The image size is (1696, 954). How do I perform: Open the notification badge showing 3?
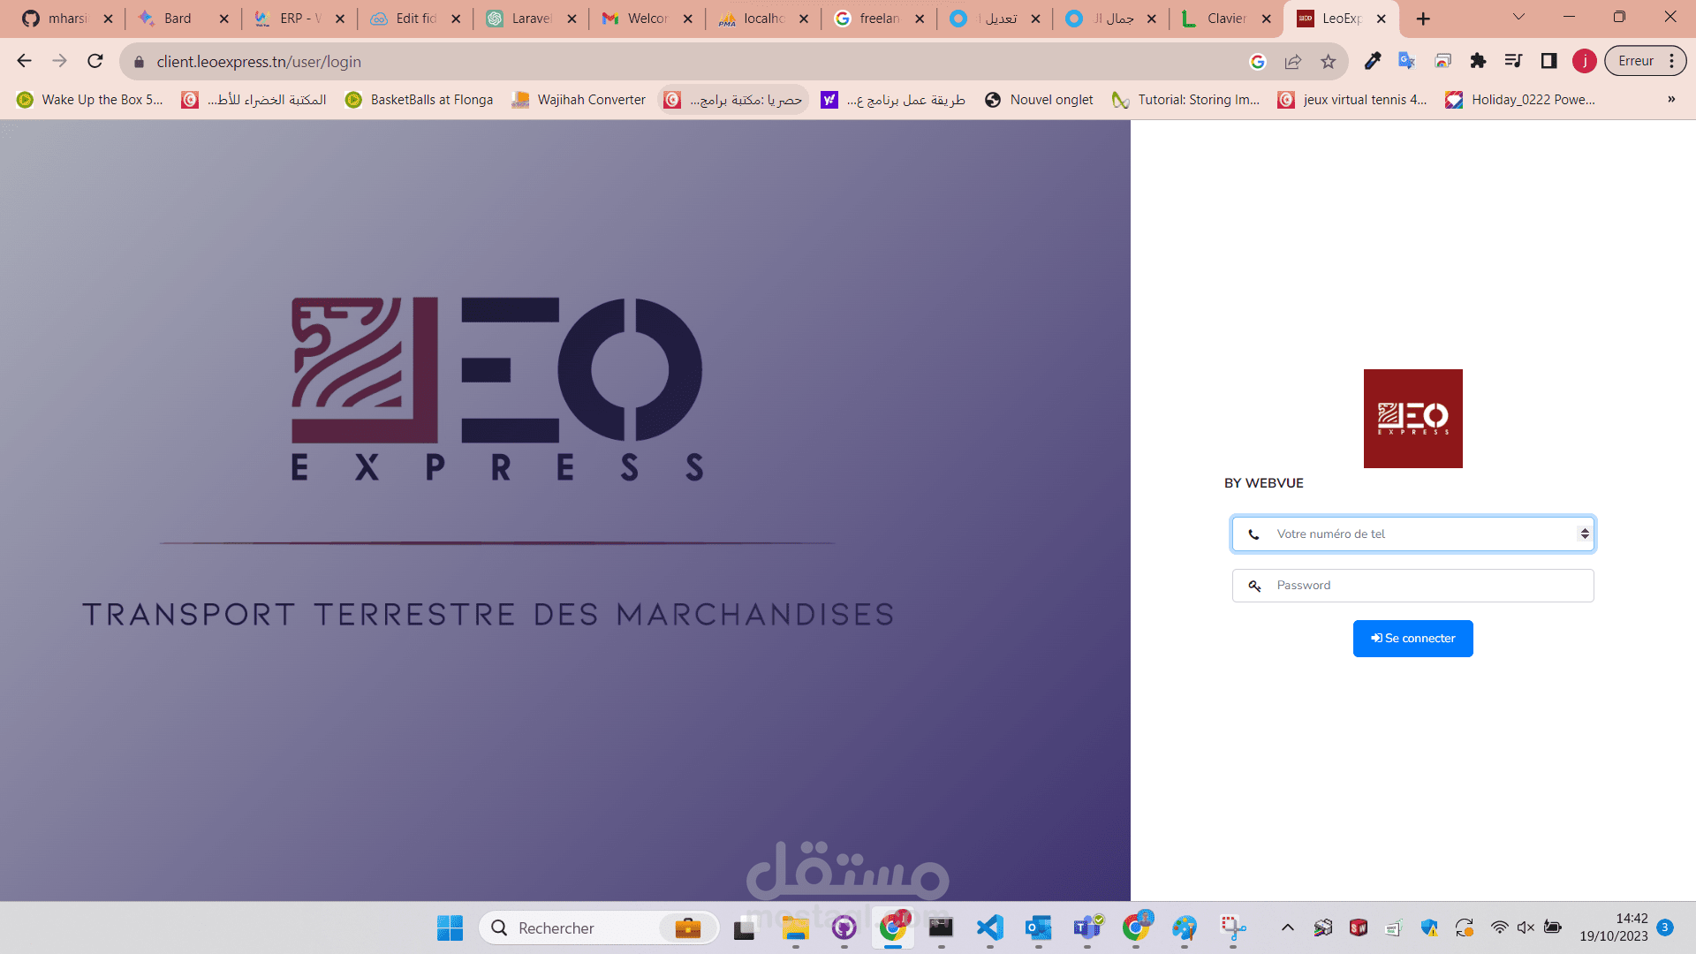pyautogui.click(x=1665, y=927)
